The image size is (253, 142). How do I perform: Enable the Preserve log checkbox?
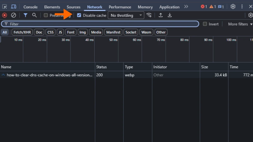coord(46,15)
